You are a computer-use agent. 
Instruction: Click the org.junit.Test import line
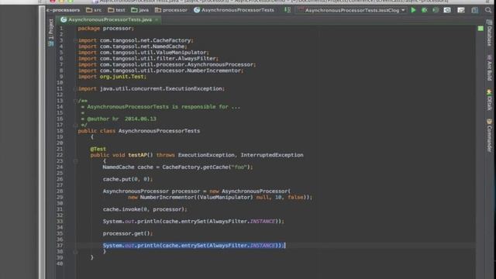tap(112, 77)
